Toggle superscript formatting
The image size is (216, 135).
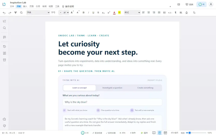[109, 12]
